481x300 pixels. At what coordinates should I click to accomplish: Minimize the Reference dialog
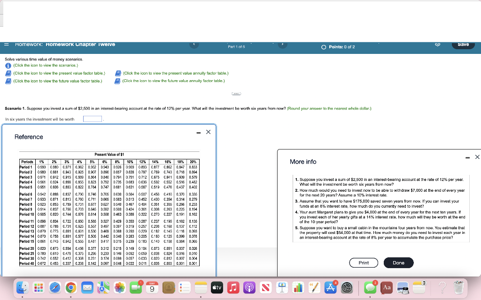click(199, 133)
